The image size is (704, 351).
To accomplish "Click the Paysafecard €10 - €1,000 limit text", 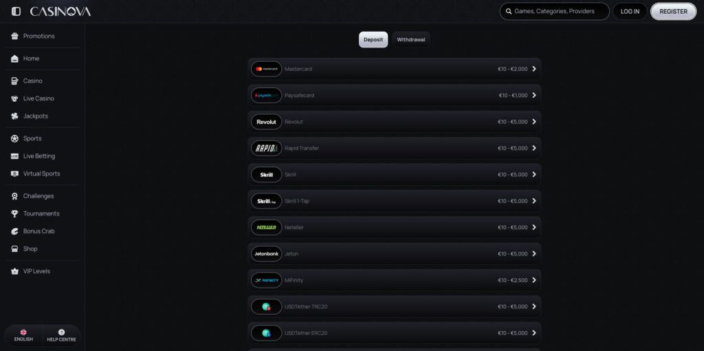I will (513, 95).
